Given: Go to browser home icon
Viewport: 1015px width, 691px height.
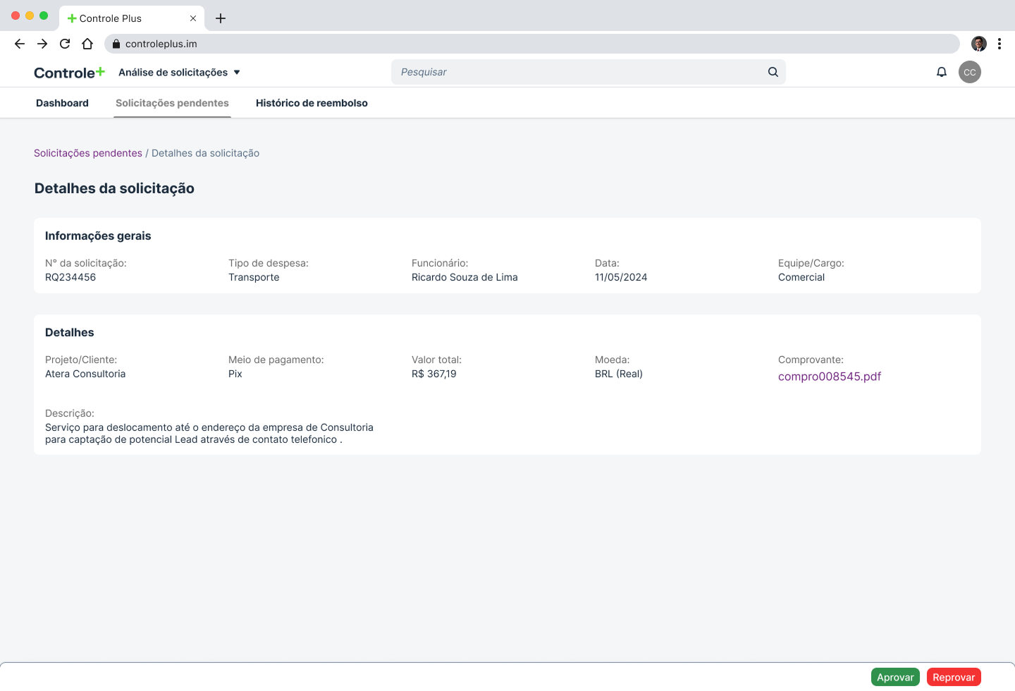Looking at the screenshot, I should (x=87, y=44).
